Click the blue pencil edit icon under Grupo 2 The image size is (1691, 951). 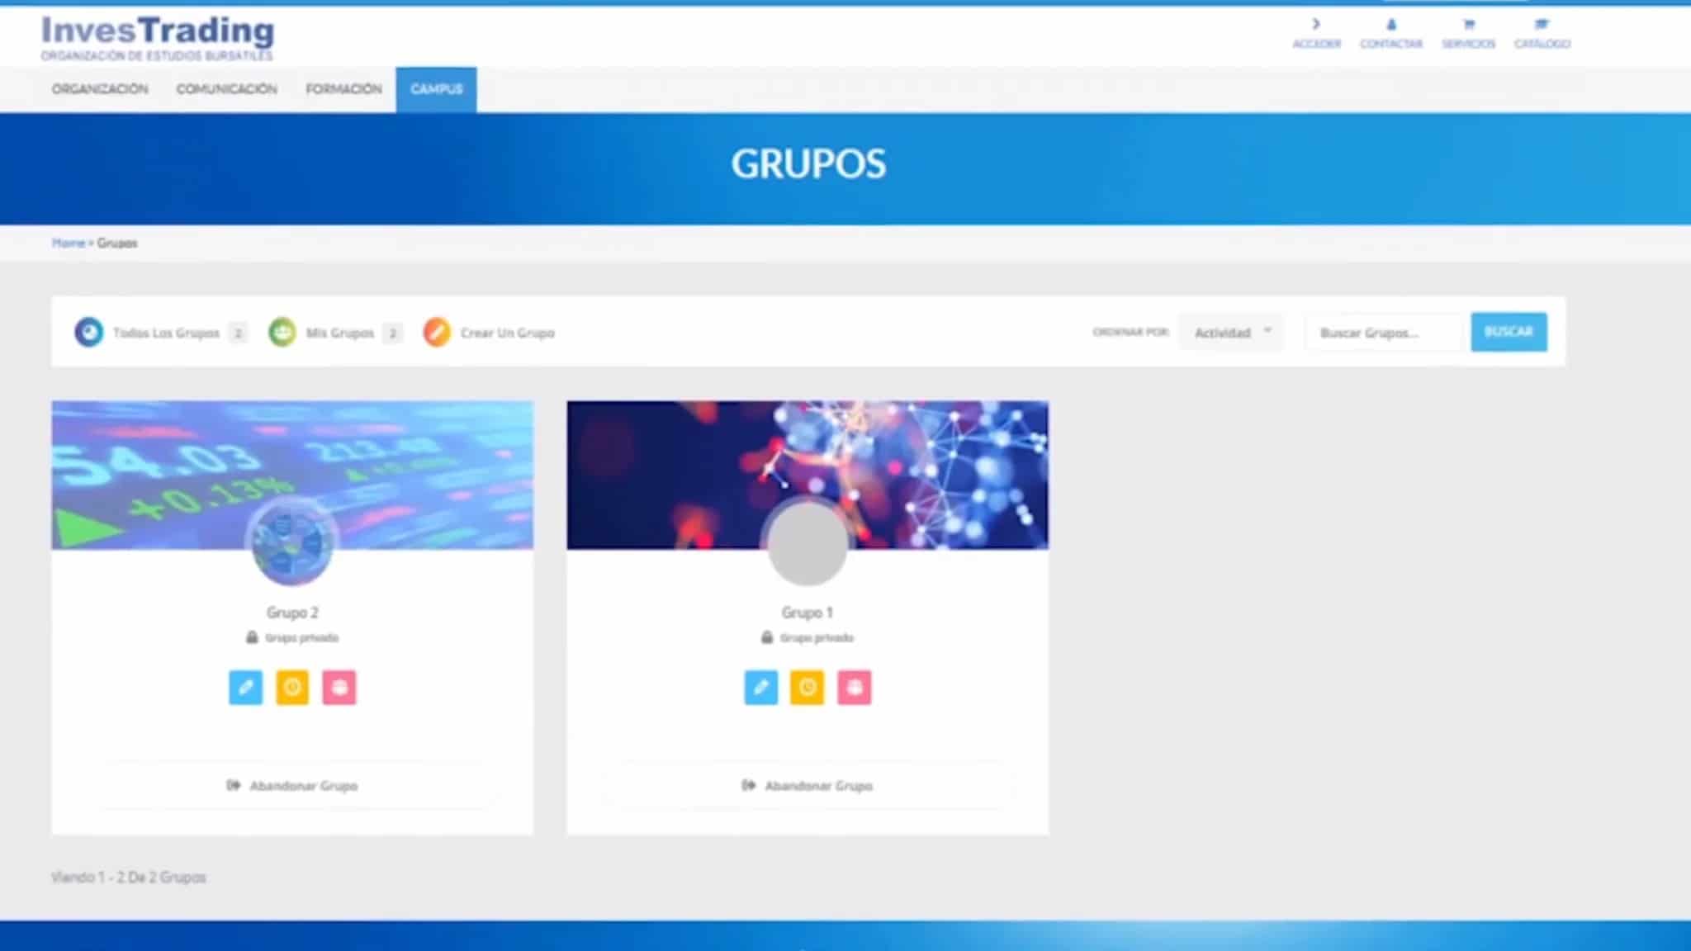pyautogui.click(x=245, y=687)
